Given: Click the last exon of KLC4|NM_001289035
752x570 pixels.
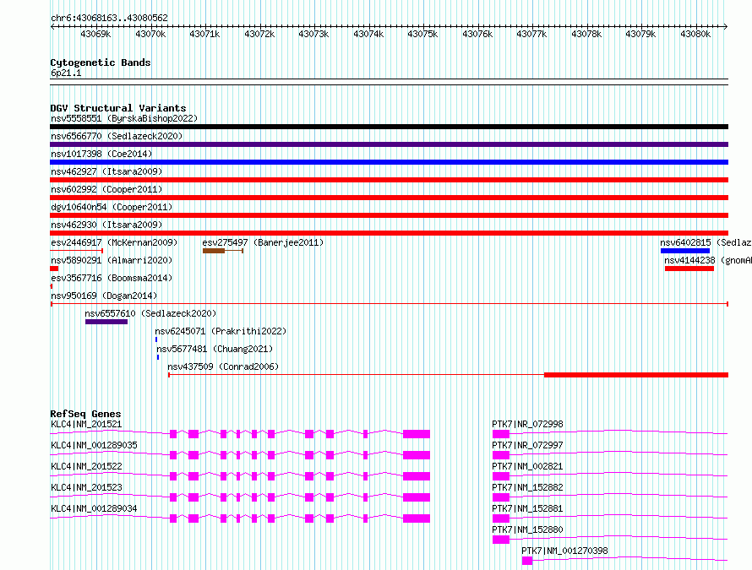Looking at the screenshot, I should [x=417, y=455].
